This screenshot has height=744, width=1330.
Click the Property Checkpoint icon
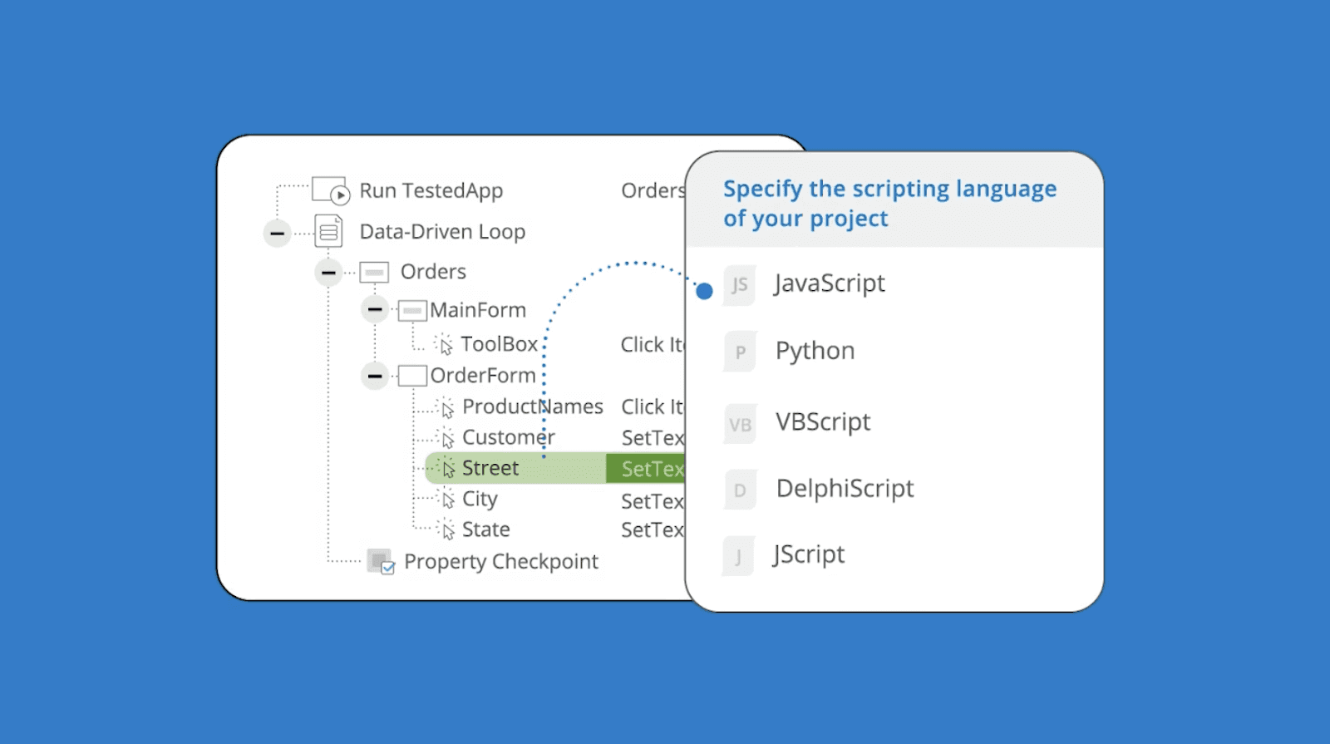[x=381, y=562]
